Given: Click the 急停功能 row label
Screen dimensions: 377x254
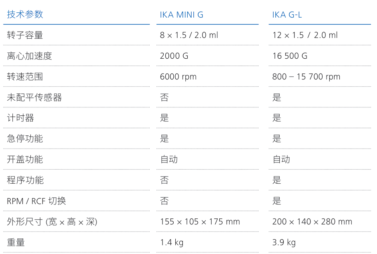Looking at the screenshot, I should (x=25, y=139).
